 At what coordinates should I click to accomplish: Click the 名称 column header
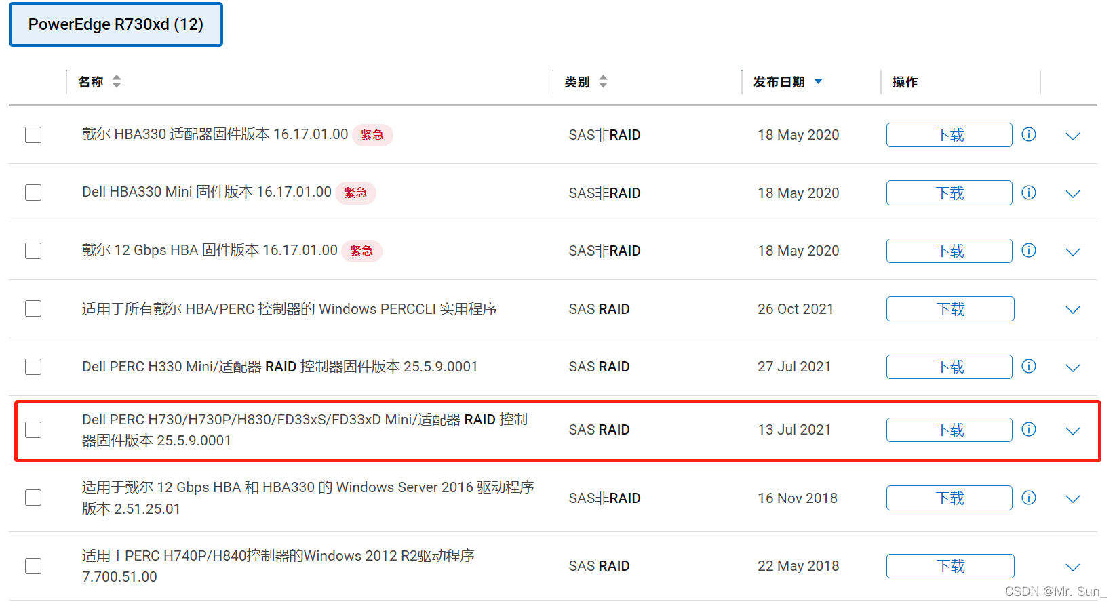click(x=91, y=82)
